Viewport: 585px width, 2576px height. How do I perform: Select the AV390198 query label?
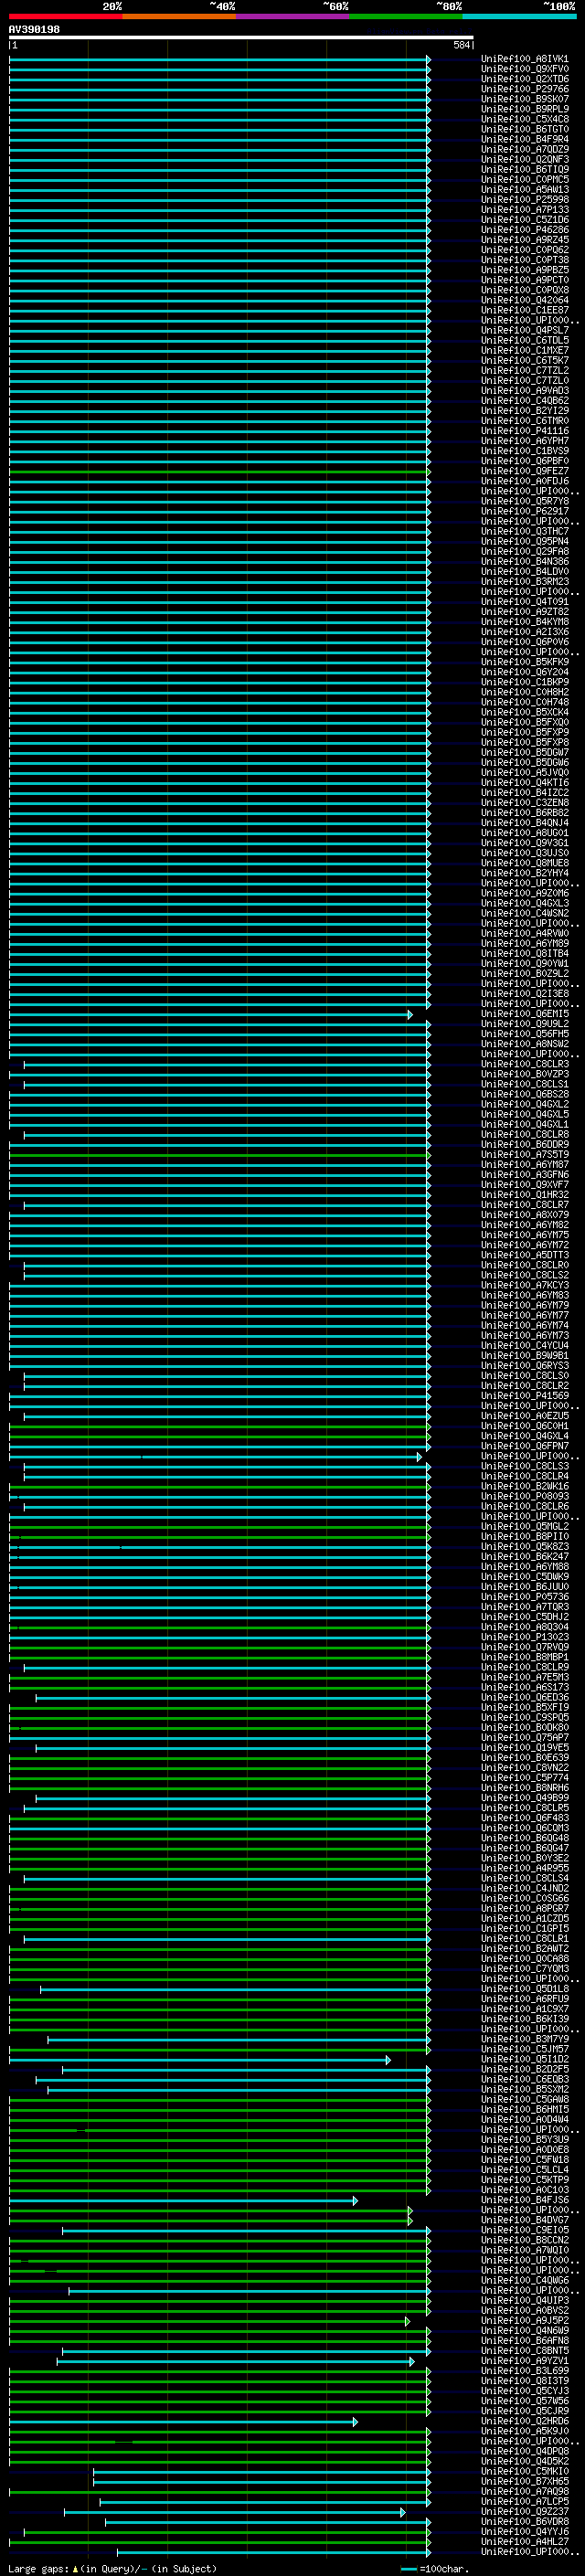pyautogui.click(x=34, y=30)
